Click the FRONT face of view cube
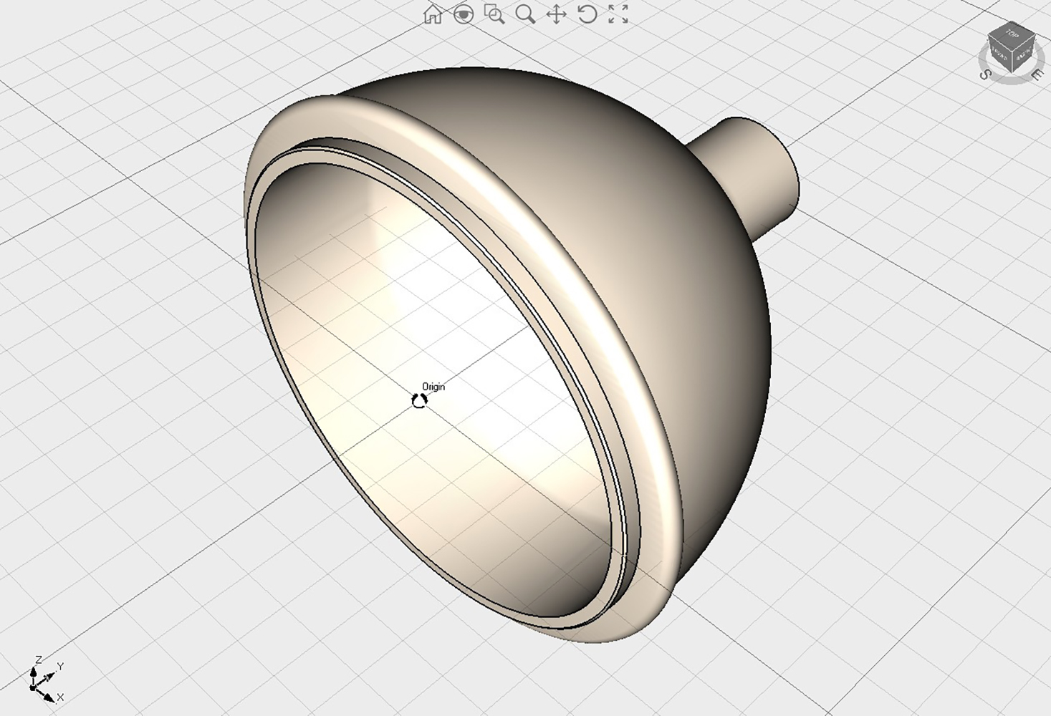This screenshot has height=716, width=1051. coord(1000,54)
